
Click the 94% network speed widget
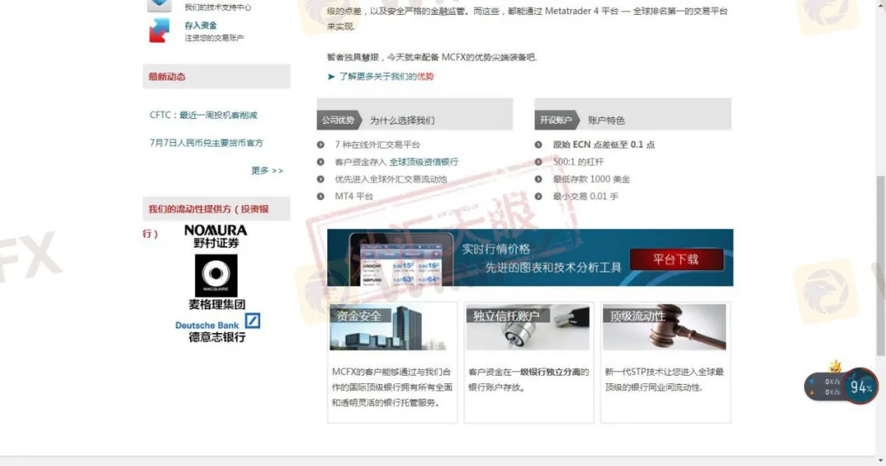coord(841,386)
